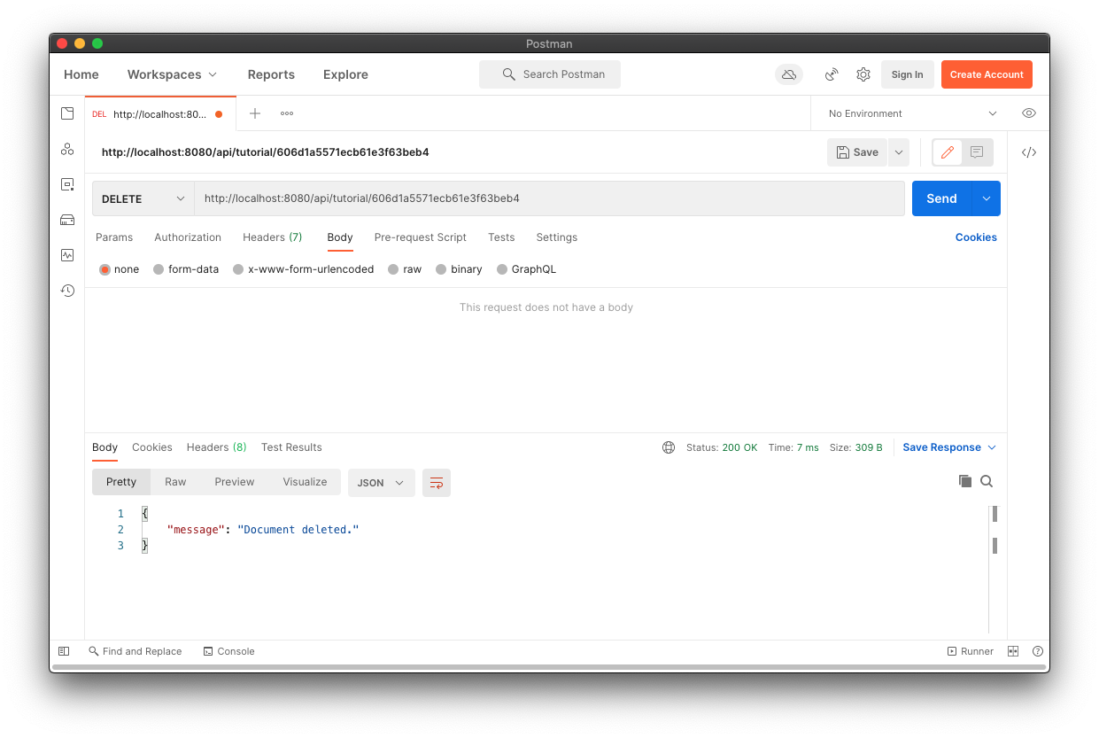Select the none body type radio
Screen dimensions: 1099x738
[x=105, y=269]
